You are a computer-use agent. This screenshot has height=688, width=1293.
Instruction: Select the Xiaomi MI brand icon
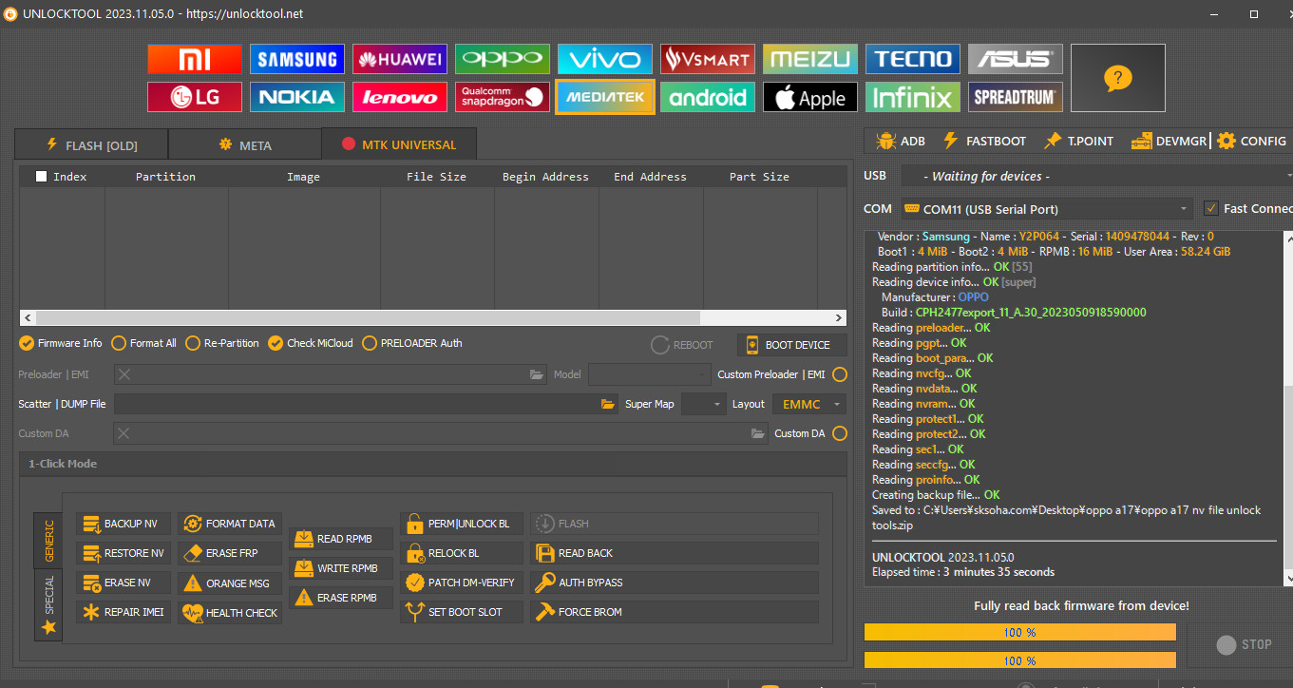click(195, 59)
